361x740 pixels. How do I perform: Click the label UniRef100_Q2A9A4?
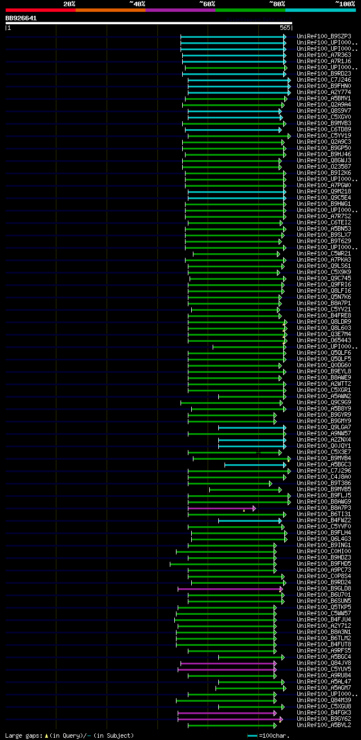click(x=324, y=105)
